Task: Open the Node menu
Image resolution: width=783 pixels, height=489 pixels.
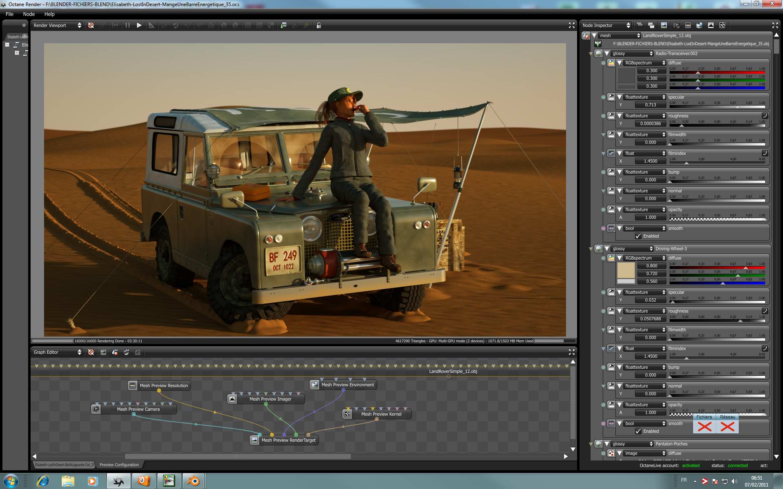Action: coord(29,14)
